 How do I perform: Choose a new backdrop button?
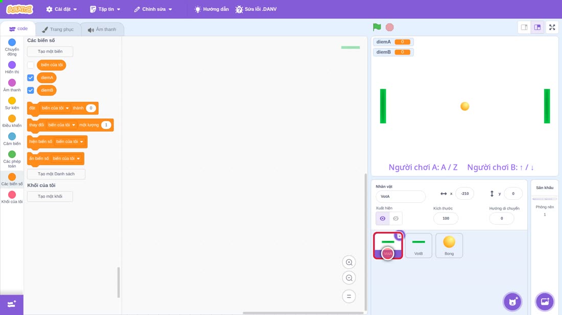click(x=545, y=302)
